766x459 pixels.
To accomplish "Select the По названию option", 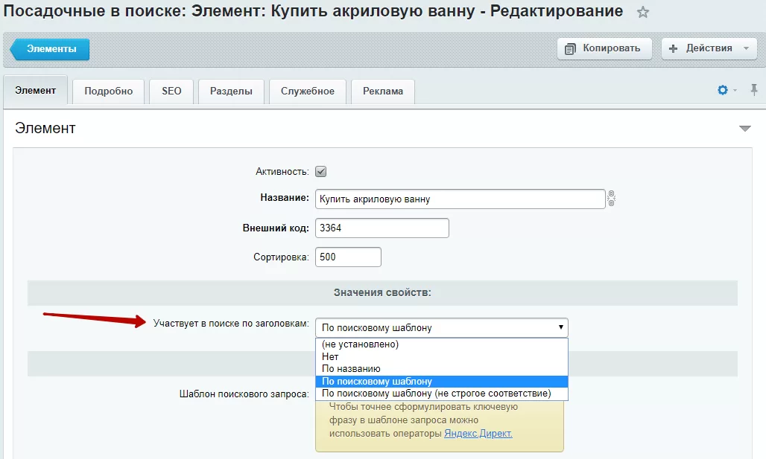I will [442, 369].
